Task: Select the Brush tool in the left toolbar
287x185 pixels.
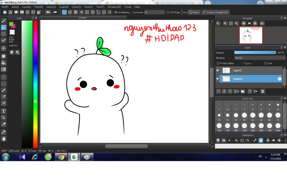Action: (x=3, y=21)
